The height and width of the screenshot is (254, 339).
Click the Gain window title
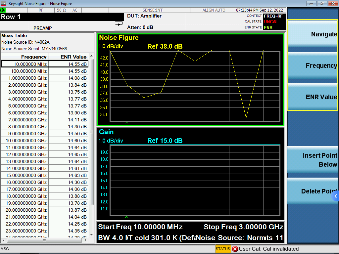pos(106,132)
